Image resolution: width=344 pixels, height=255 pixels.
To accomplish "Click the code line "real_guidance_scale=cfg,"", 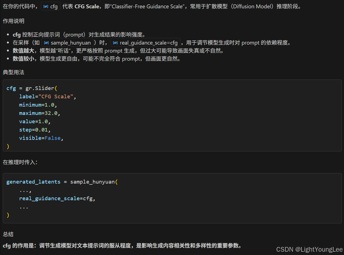I will click(57, 199).
